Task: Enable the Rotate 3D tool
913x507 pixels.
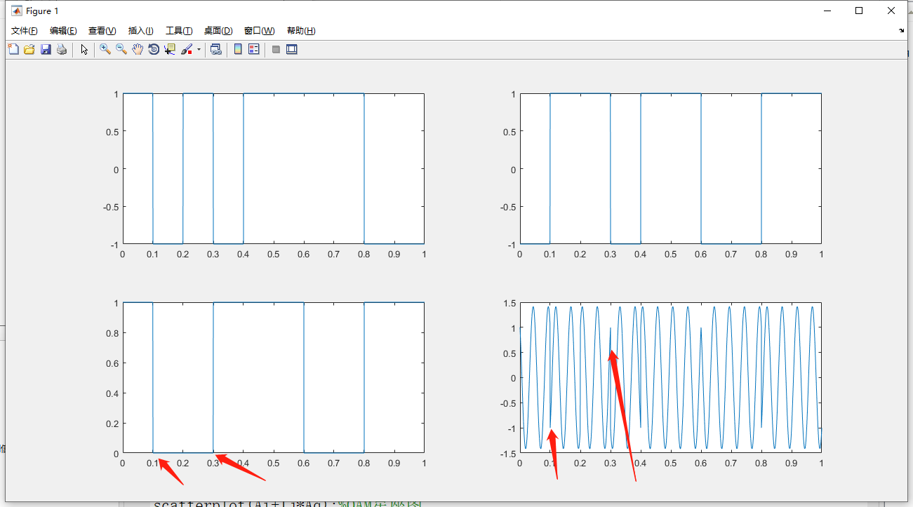Action: pos(154,49)
